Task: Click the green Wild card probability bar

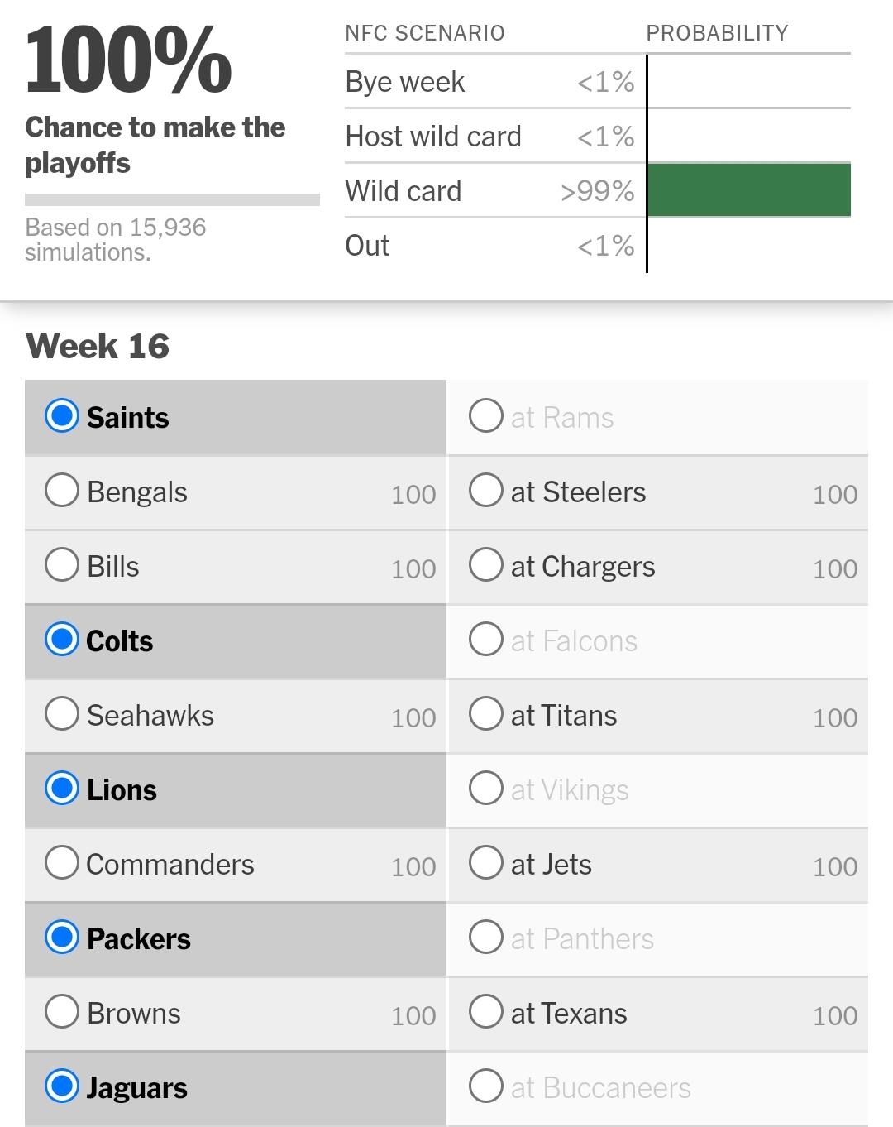Action: (x=748, y=190)
